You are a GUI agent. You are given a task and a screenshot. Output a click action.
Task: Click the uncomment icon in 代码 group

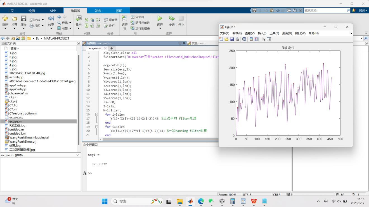(92, 20)
